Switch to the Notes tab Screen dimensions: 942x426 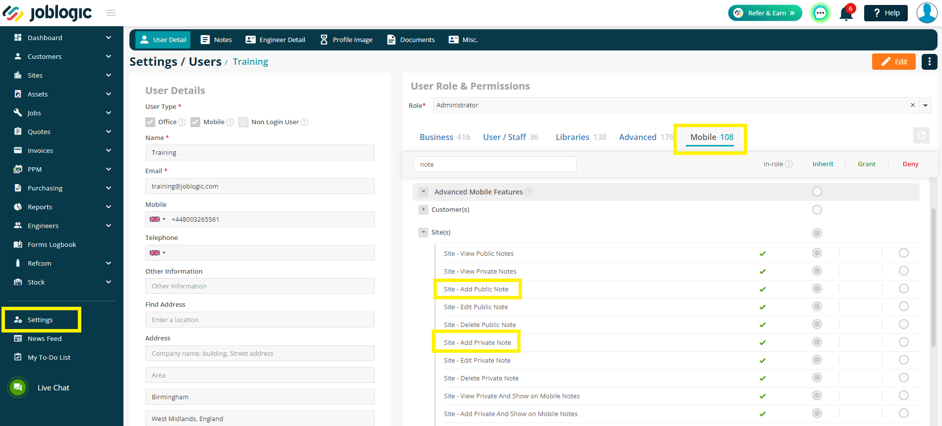click(216, 40)
